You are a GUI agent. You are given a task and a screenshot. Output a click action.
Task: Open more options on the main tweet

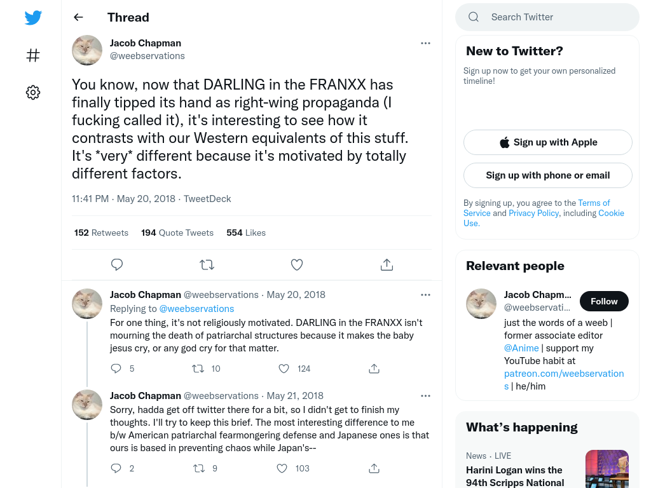click(425, 43)
